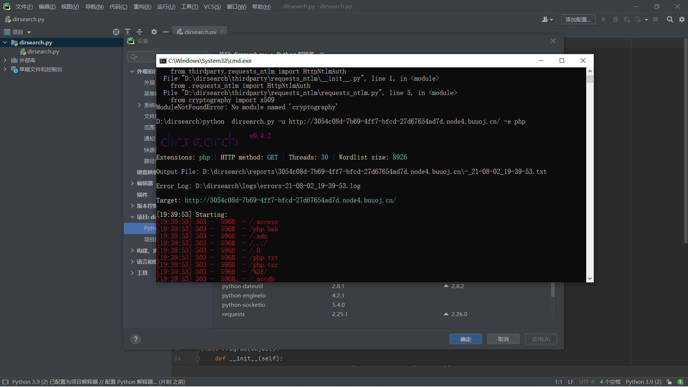Viewport: 688px width, 387px height.
Task: Click the collapse all icon in project panel
Action: 139,32
